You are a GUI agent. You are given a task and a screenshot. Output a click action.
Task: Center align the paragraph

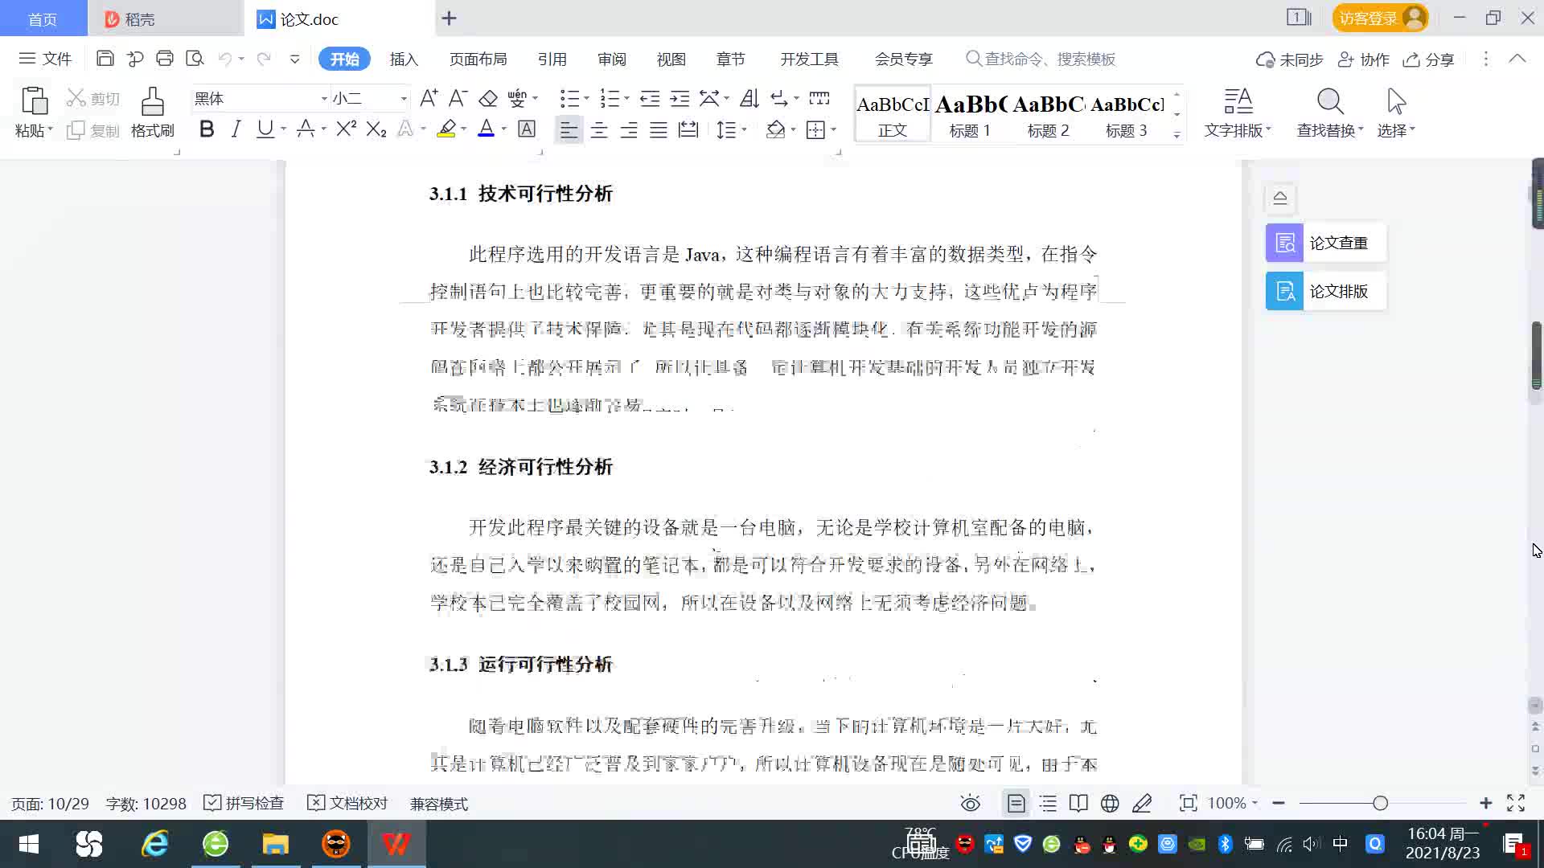coord(599,129)
